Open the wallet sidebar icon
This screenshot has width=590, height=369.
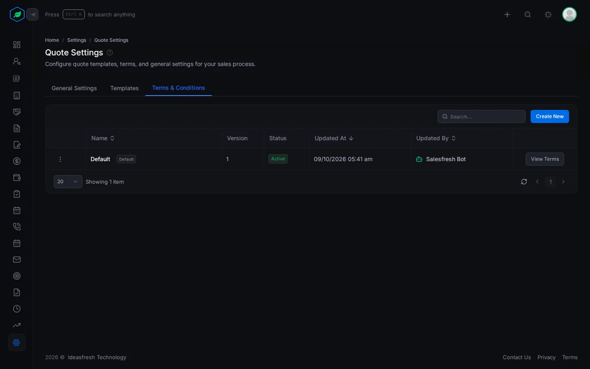click(17, 178)
